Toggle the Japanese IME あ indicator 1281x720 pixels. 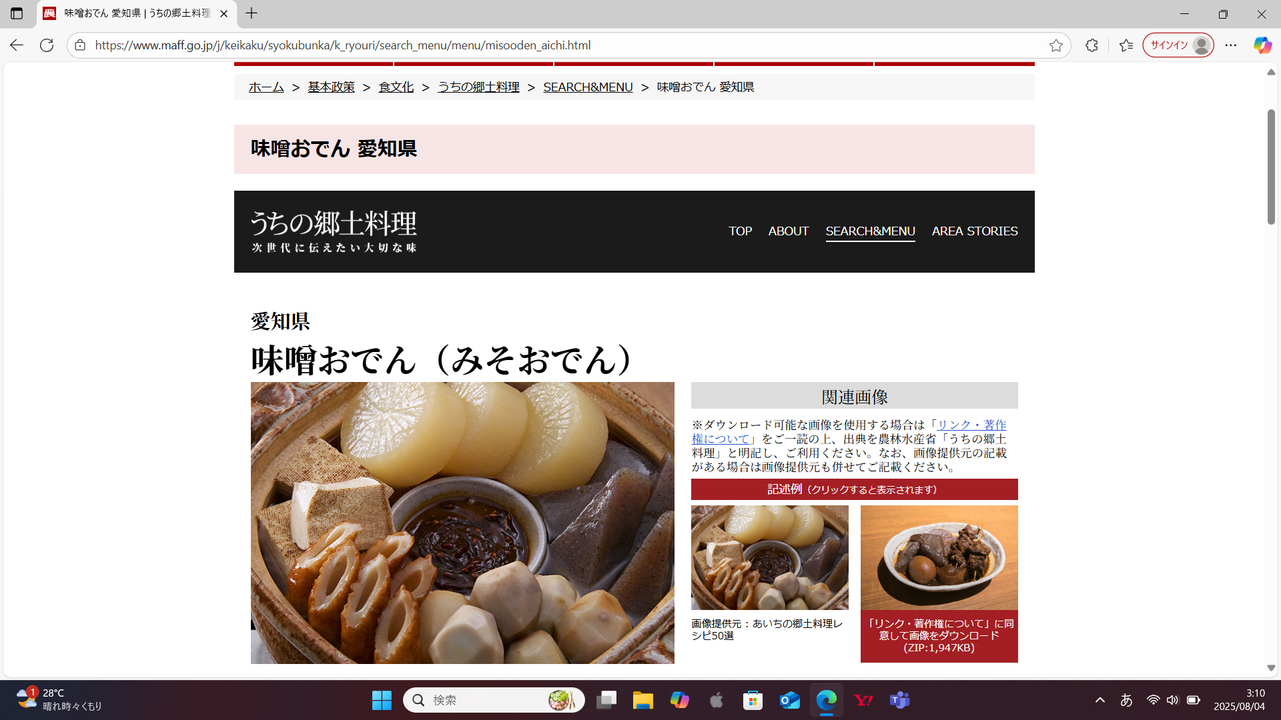[x=1126, y=700]
